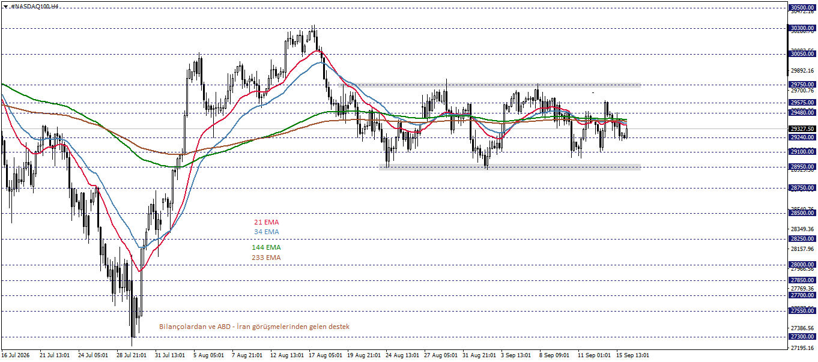
Task: Select the 29750.00 price level label
Action: [x=802, y=85]
